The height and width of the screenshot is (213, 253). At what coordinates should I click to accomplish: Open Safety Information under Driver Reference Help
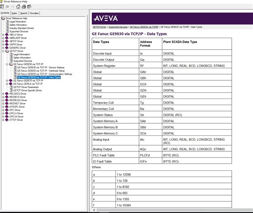point(18,25)
